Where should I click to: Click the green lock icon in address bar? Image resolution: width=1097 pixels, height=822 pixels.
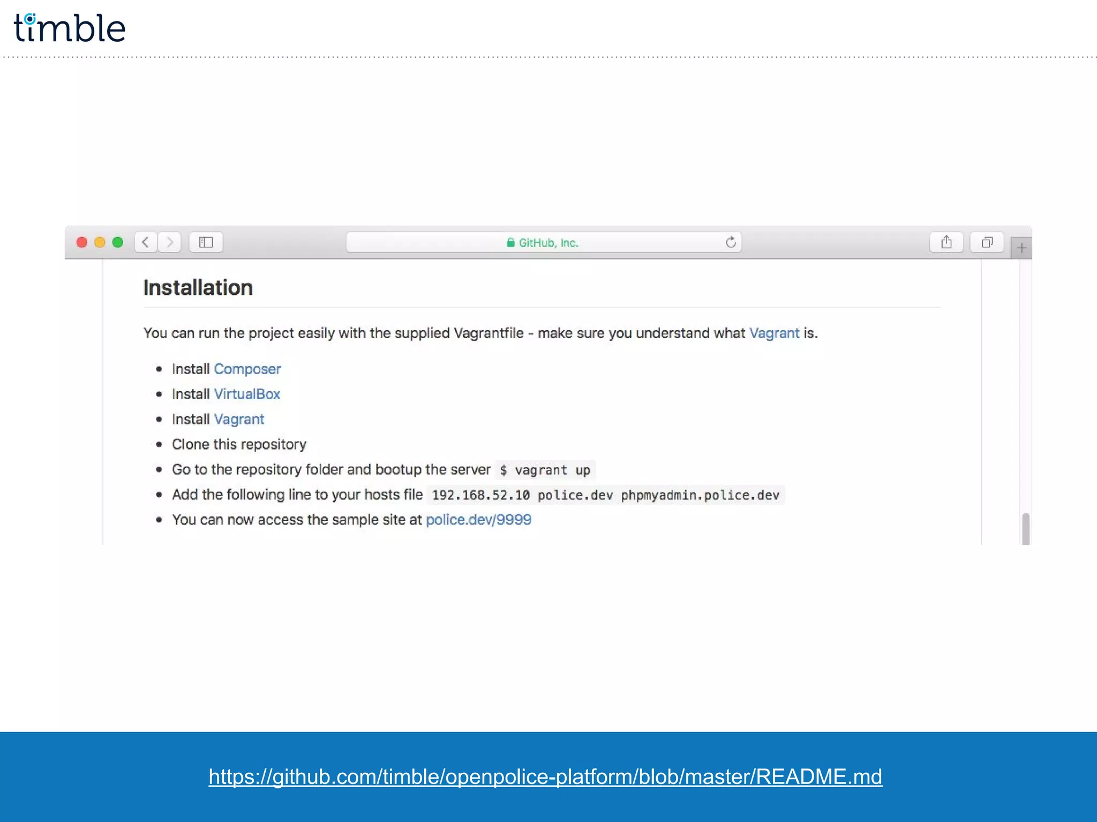coord(510,242)
